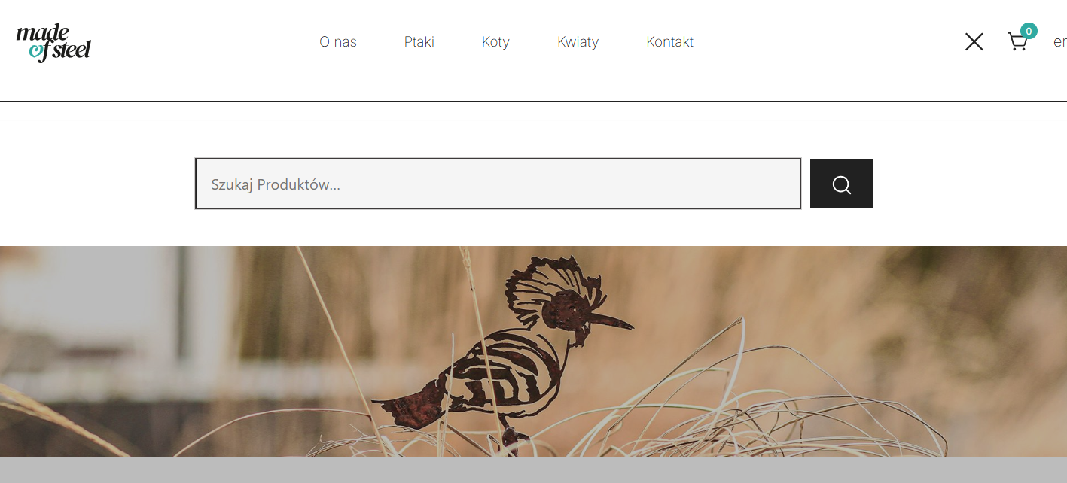Click the teal 'of' swirl in logo
The width and height of the screenshot is (1067, 483).
click(x=38, y=51)
